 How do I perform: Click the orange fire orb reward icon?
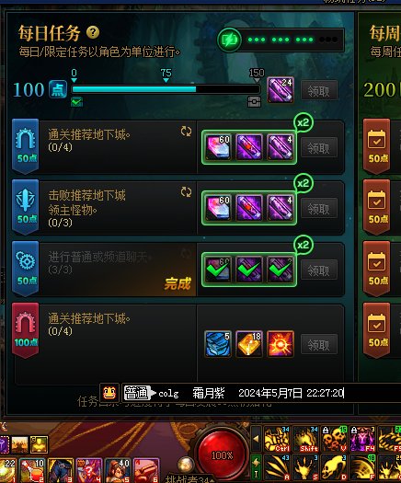280,344
